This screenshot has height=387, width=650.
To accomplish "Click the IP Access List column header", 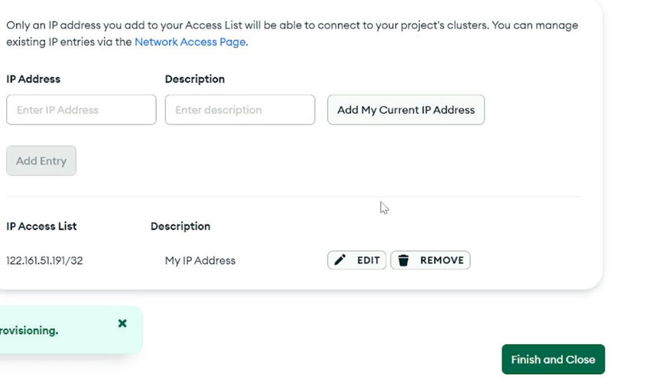I will [41, 227].
